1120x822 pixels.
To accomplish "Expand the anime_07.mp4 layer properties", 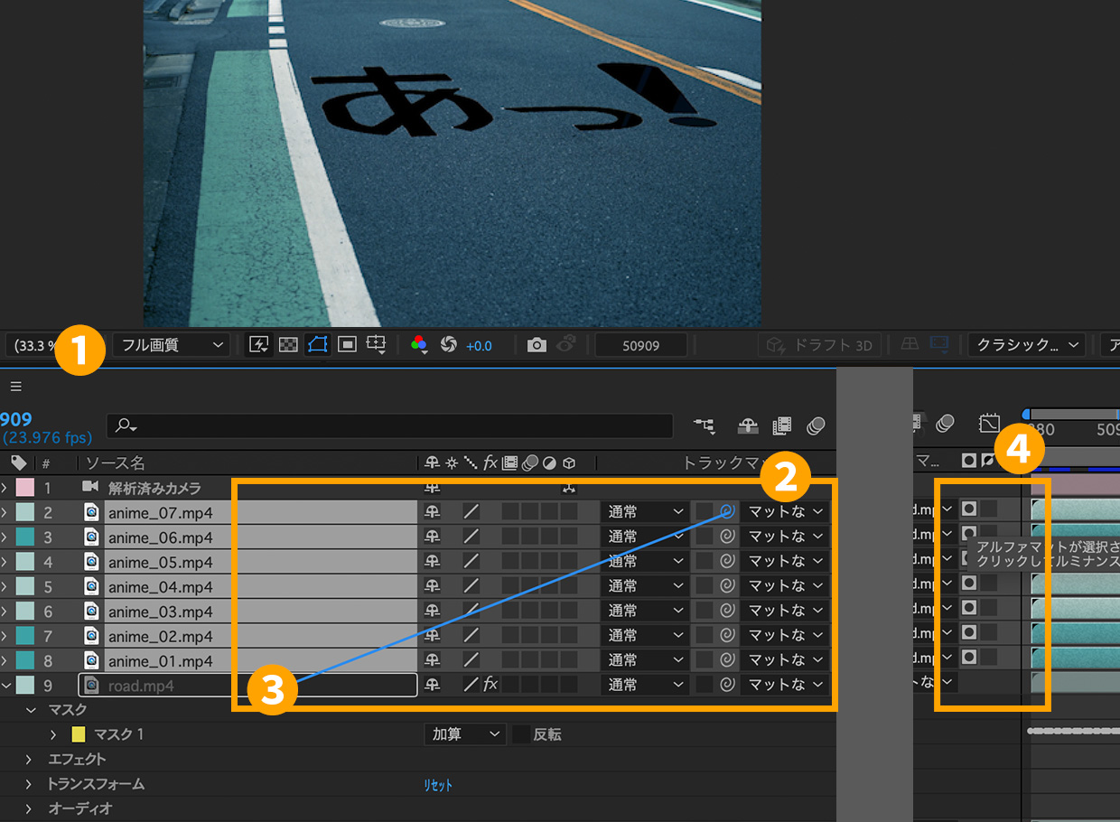I will tap(4, 512).
